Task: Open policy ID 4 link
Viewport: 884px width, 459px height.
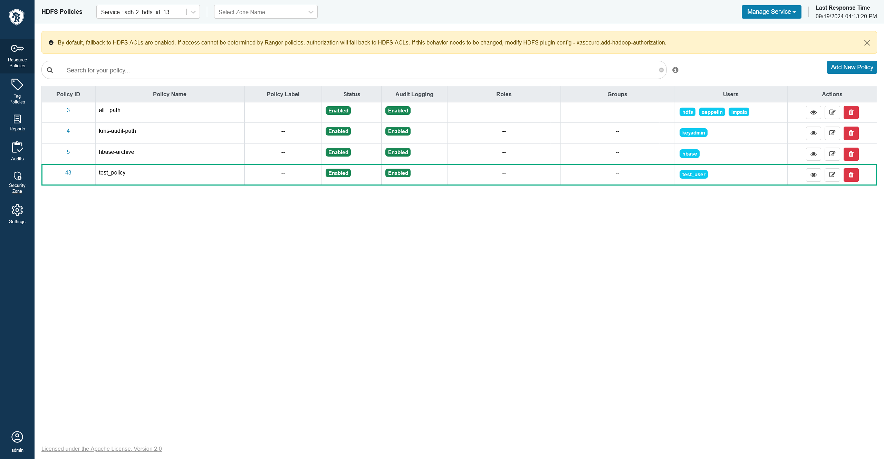Action: point(68,131)
